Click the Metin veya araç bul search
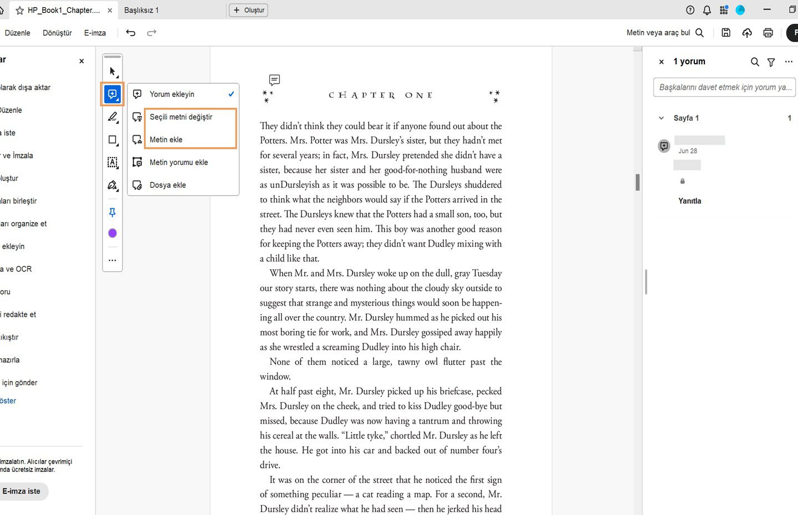798x515 pixels. click(x=658, y=33)
